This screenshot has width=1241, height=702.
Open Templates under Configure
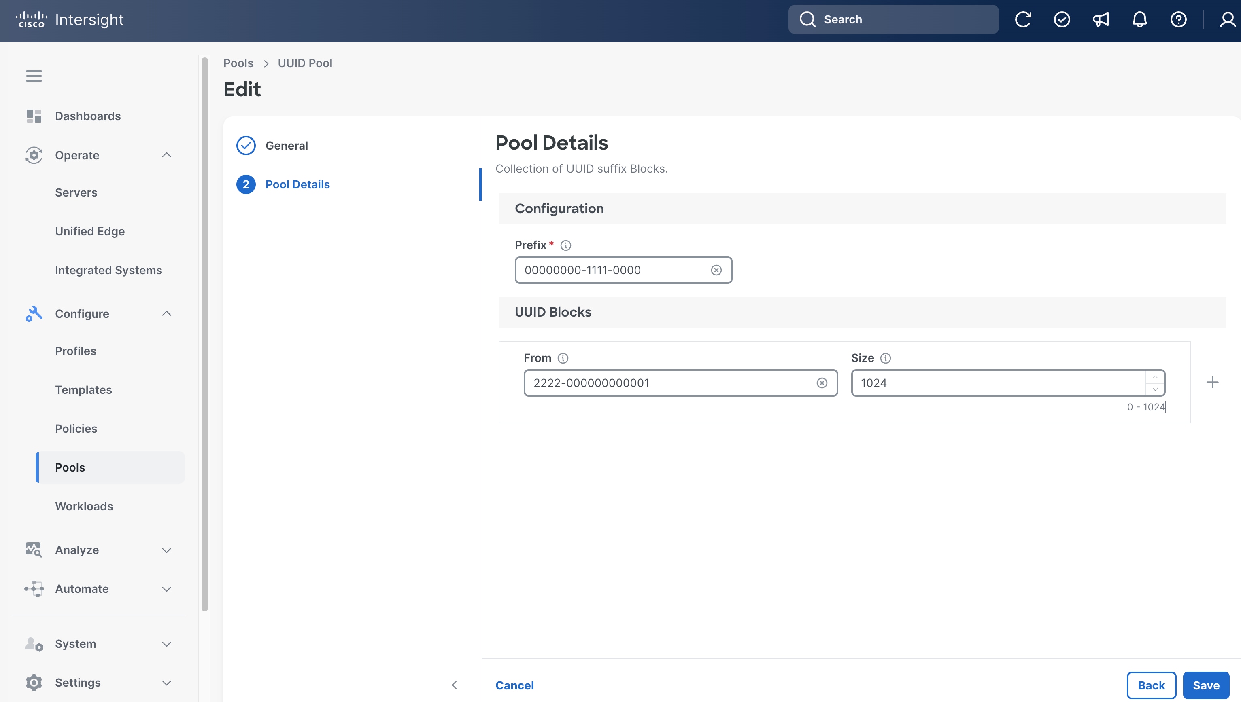pos(83,389)
